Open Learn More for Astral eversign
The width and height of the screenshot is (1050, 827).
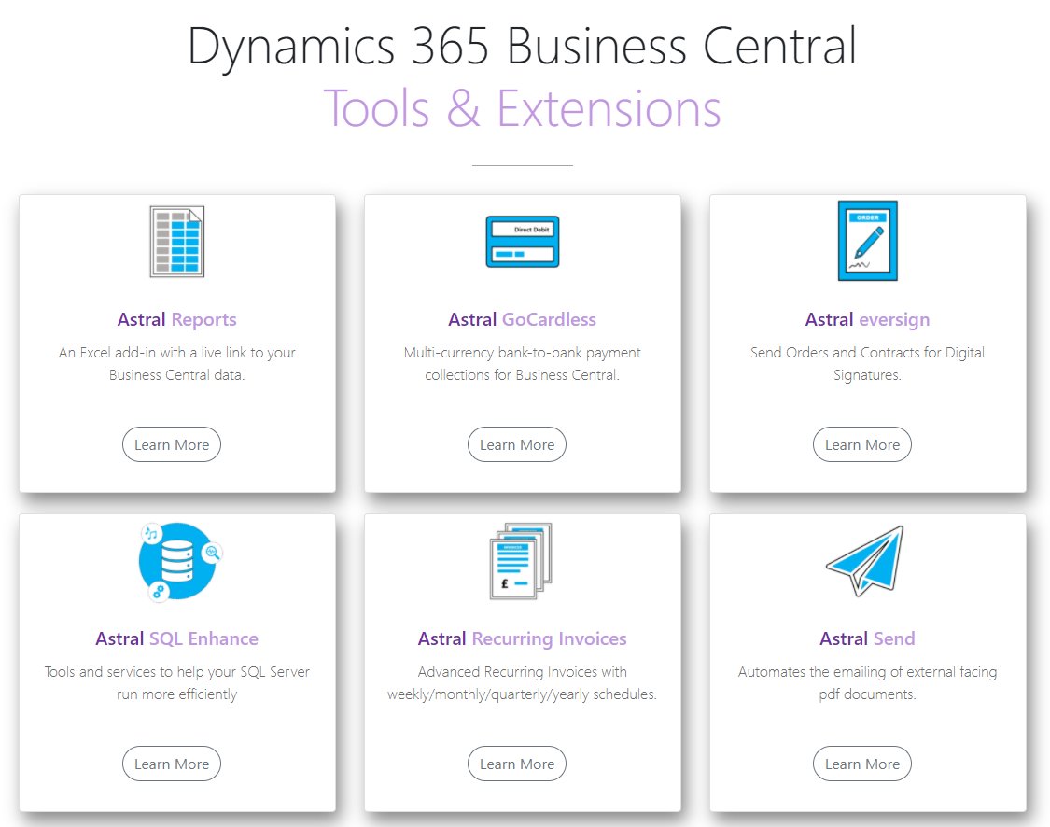(x=862, y=444)
